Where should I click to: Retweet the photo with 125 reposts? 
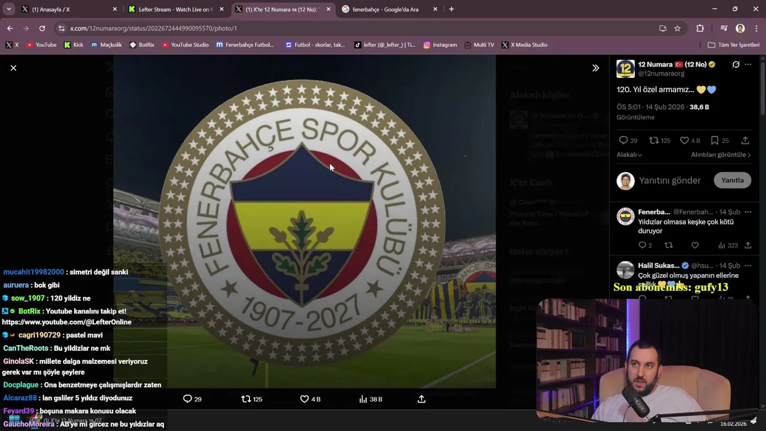(251, 399)
